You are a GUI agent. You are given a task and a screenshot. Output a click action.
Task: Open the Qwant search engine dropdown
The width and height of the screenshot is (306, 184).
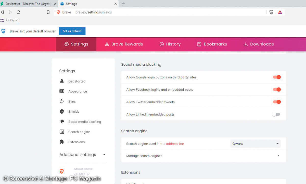click(256, 144)
